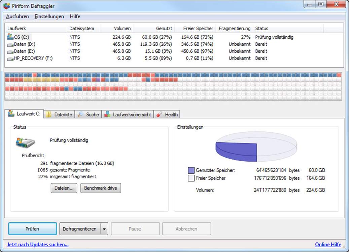Screen dimensions: 349x252
Task: Click the folder icon on Dateiliste tab
Action: point(48,115)
